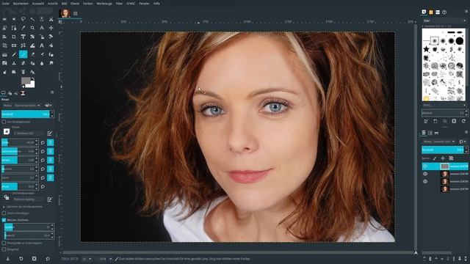Select the Airbrush tool

click(42, 54)
